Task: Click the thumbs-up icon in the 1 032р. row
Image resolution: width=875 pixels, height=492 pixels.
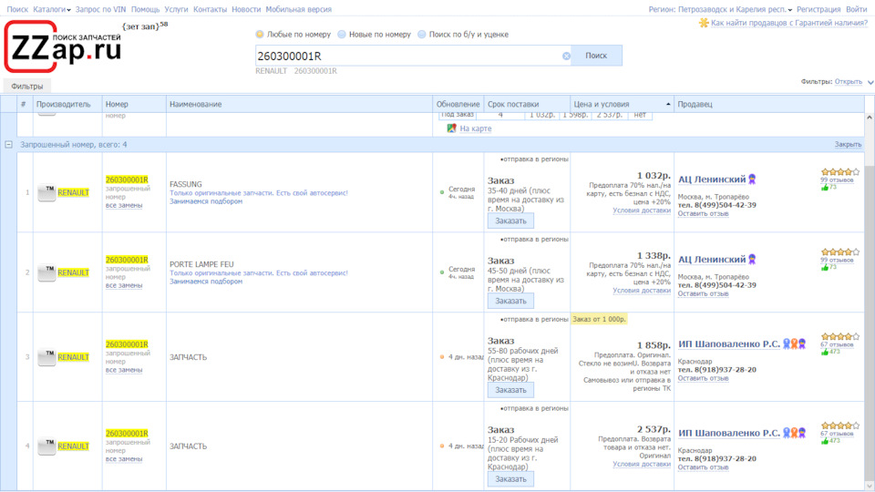Action: (x=825, y=188)
